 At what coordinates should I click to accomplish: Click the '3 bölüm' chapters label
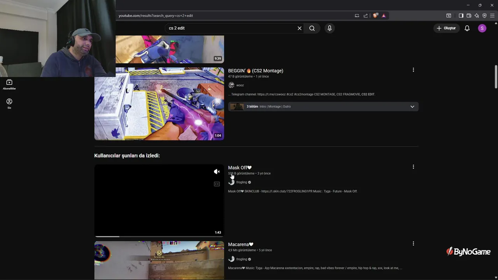(252, 107)
